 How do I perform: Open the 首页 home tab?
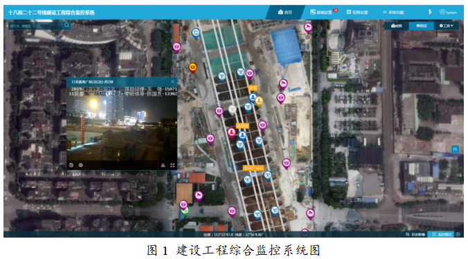click(x=285, y=12)
